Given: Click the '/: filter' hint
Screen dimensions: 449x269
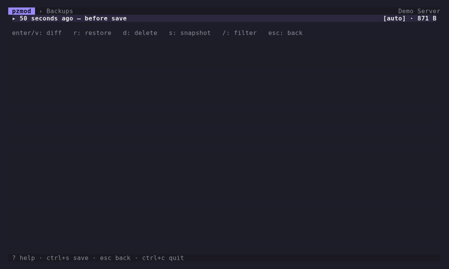Looking at the screenshot, I should click(x=239, y=33).
